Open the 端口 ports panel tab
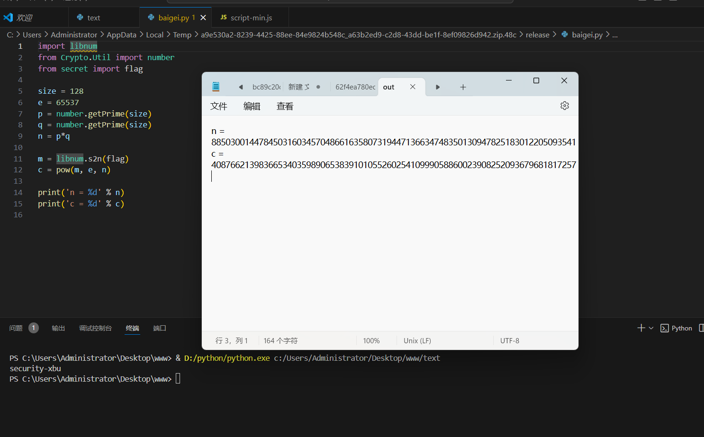Image resolution: width=704 pixels, height=437 pixels. click(160, 328)
